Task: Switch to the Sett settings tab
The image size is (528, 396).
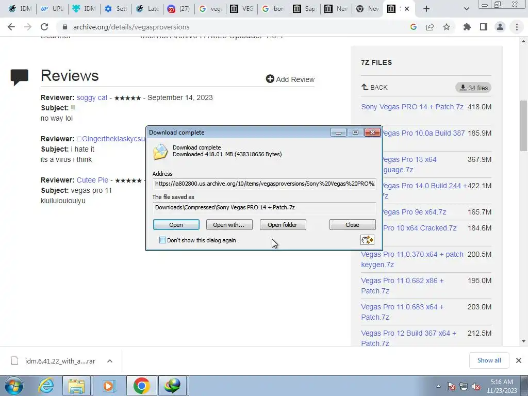Action: (116, 9)
